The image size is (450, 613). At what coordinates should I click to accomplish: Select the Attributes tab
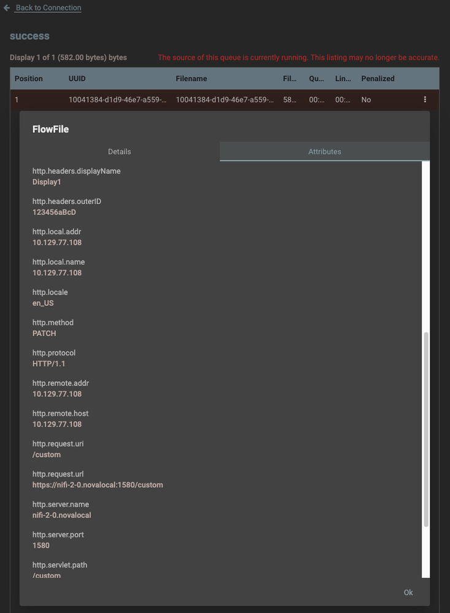tap(324, 152)
